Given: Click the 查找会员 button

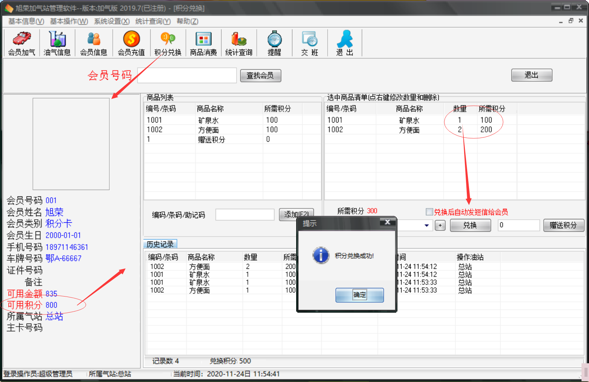Looking at the screenshot, I should pos(260,76).
